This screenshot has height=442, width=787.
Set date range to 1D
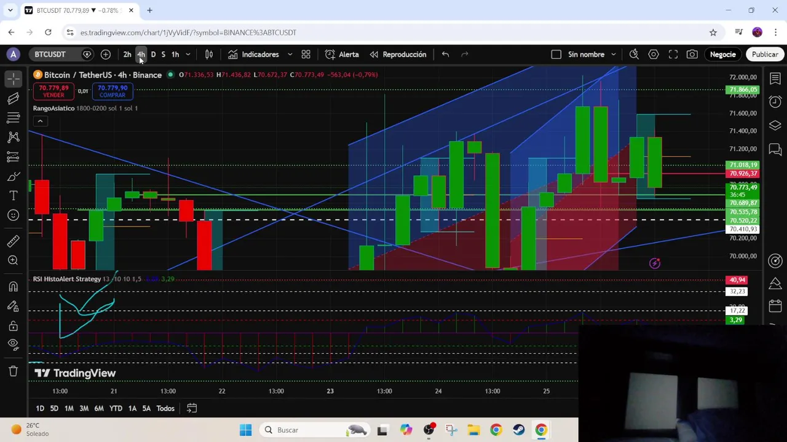coord(40,408)
